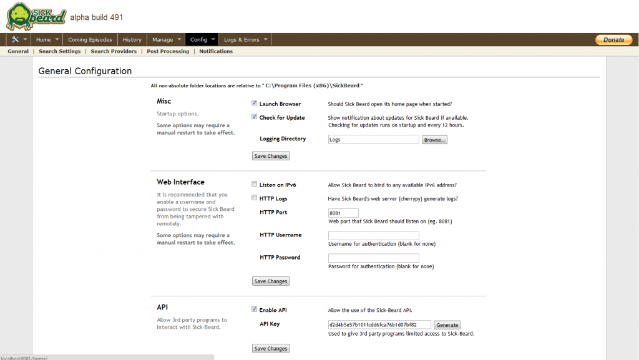The width and height of the screenshot is (639, 360).
Task: Expand the Manage dropdown arrow
Action: (179, 39)
